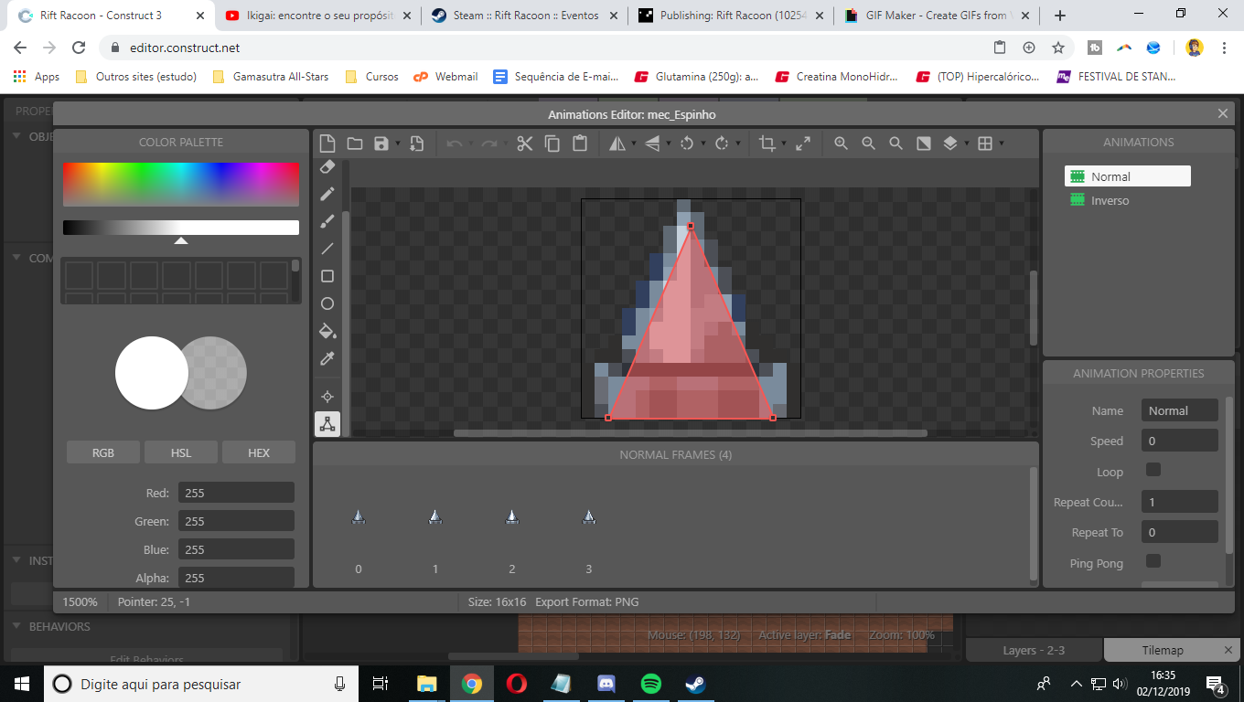Click the Cut scissors icon in toolbar
This screenshot has height=702, width=1244.
(x=524, y=144)
